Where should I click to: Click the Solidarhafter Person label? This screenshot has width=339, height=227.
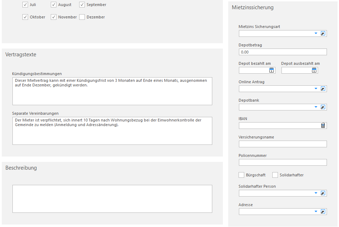tap(257, 186)
